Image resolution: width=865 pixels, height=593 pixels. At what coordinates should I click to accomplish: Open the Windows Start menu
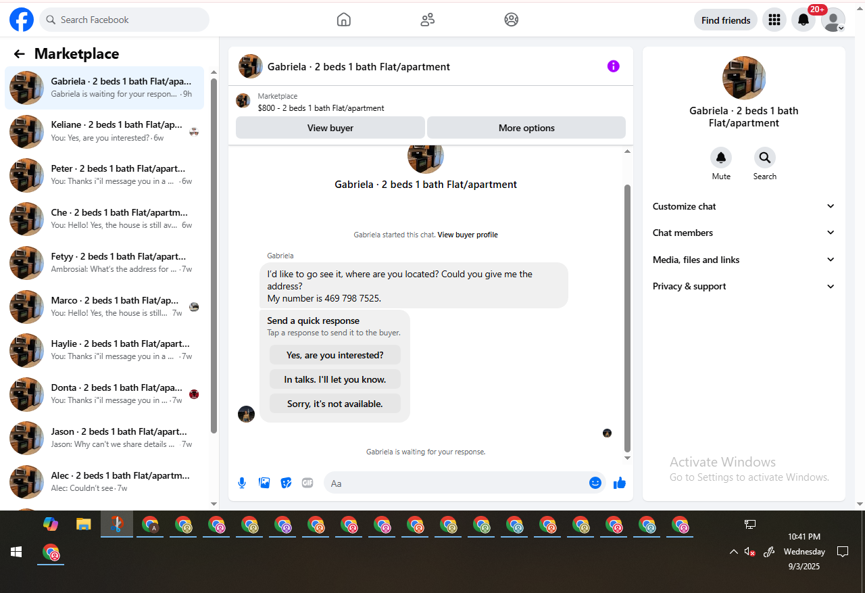(x=16, y=552)
